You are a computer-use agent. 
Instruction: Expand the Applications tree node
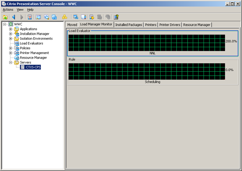click(x=11, y=29)
